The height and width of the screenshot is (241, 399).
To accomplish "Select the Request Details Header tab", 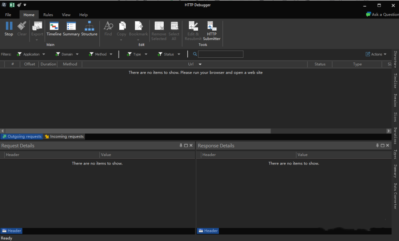I will tap(11, 231).
